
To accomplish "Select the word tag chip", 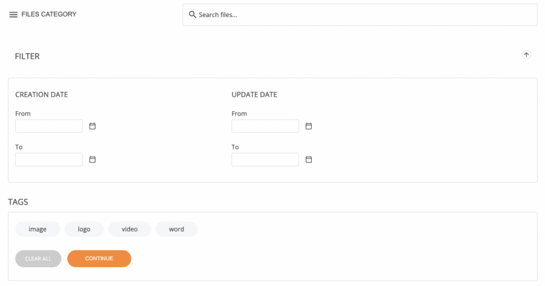I will coord(176,229).
